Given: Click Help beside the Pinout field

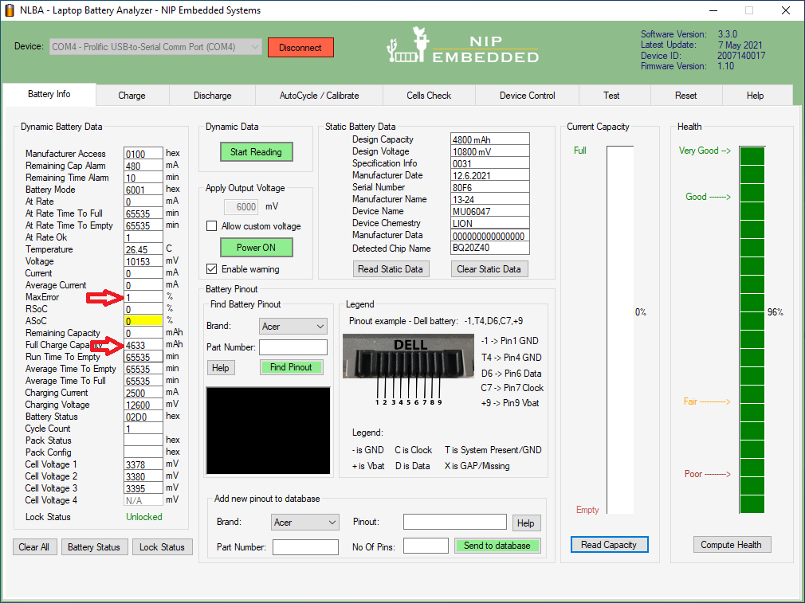Looking at the screenshot, I should coord(526,523).
